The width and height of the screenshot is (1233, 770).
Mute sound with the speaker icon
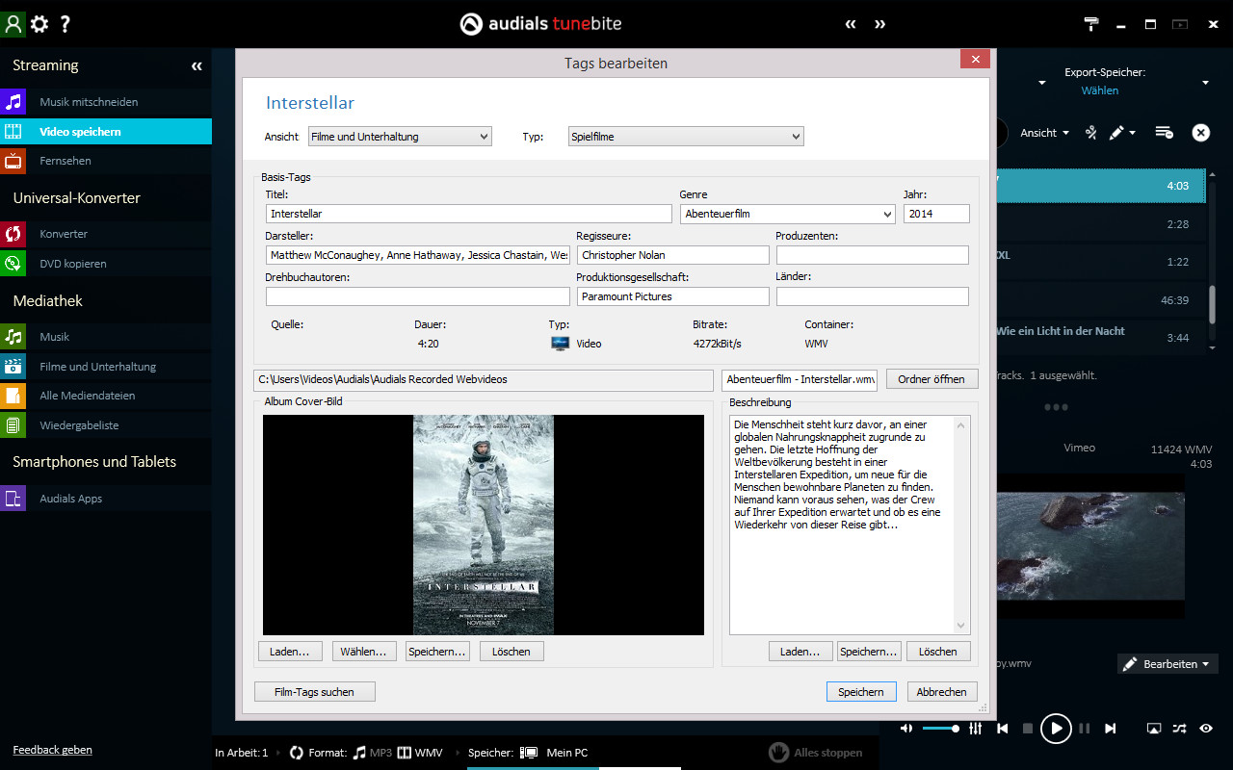906,729
